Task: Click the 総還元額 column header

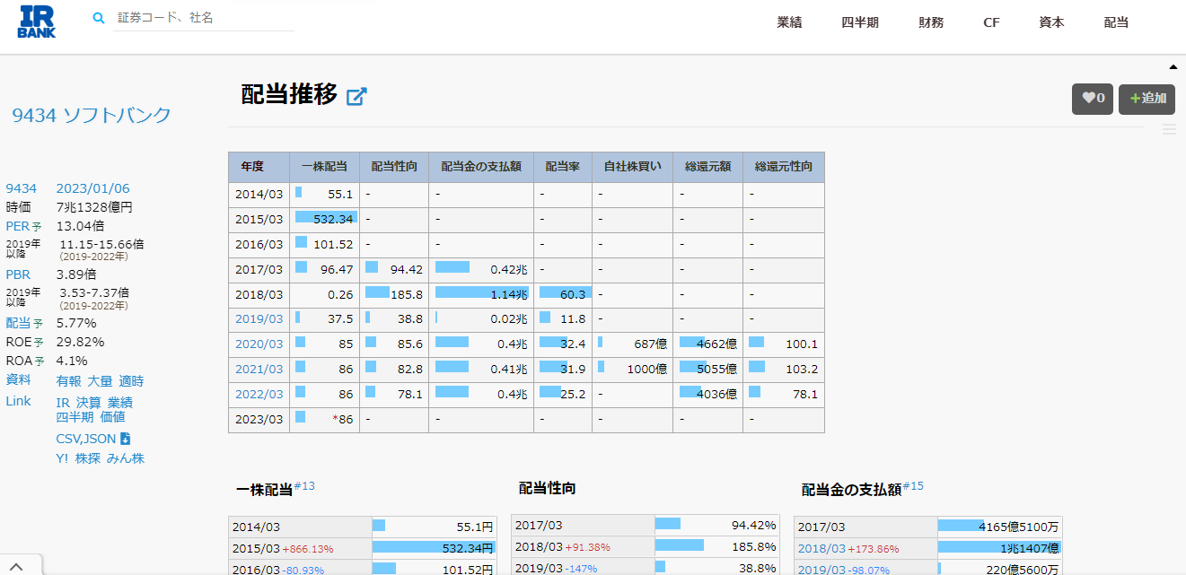Action: (707, 167)
